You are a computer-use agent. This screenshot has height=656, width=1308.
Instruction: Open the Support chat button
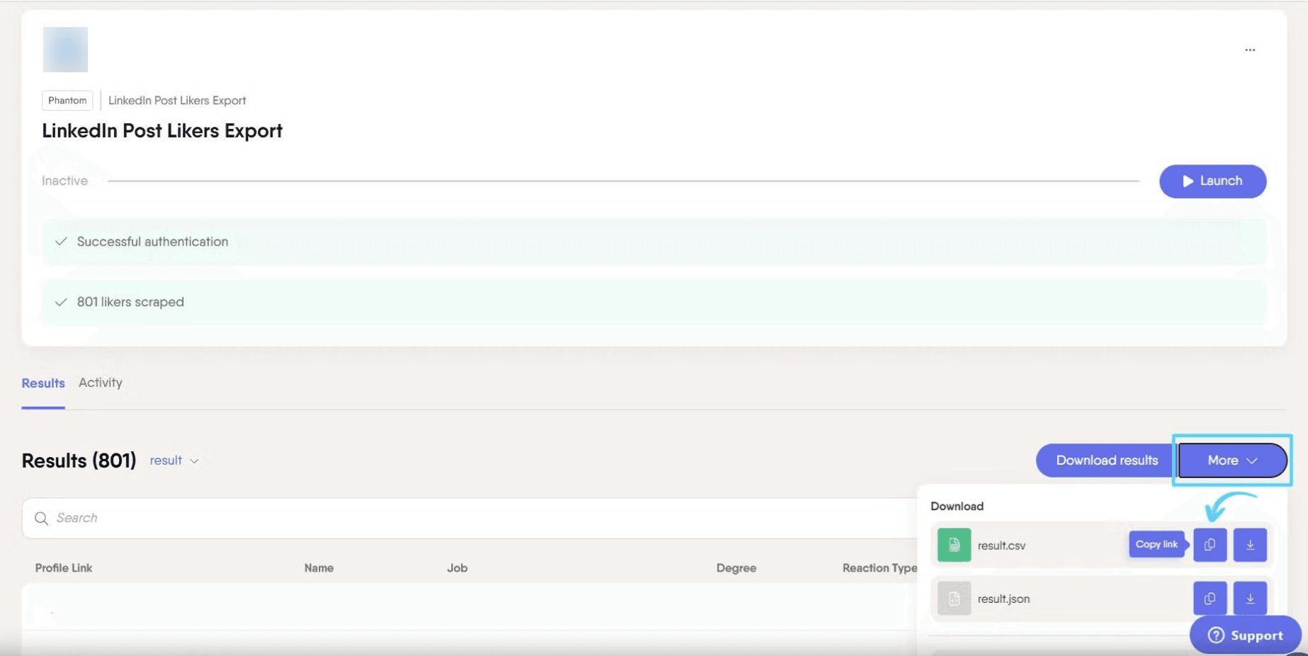pyautogui.click(x=1245, y=635)
